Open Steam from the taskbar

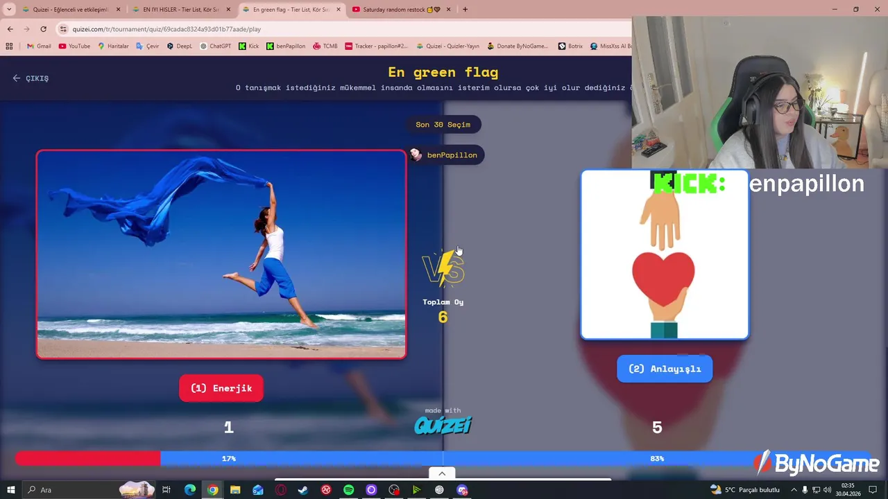click(303, 490)
